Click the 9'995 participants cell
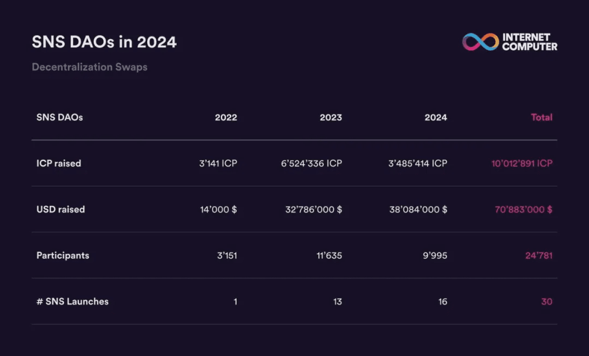 click(x=435, y=255)
